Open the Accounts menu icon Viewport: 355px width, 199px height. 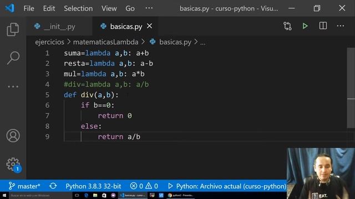13,135
